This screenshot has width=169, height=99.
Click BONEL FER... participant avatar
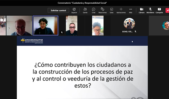129,23
